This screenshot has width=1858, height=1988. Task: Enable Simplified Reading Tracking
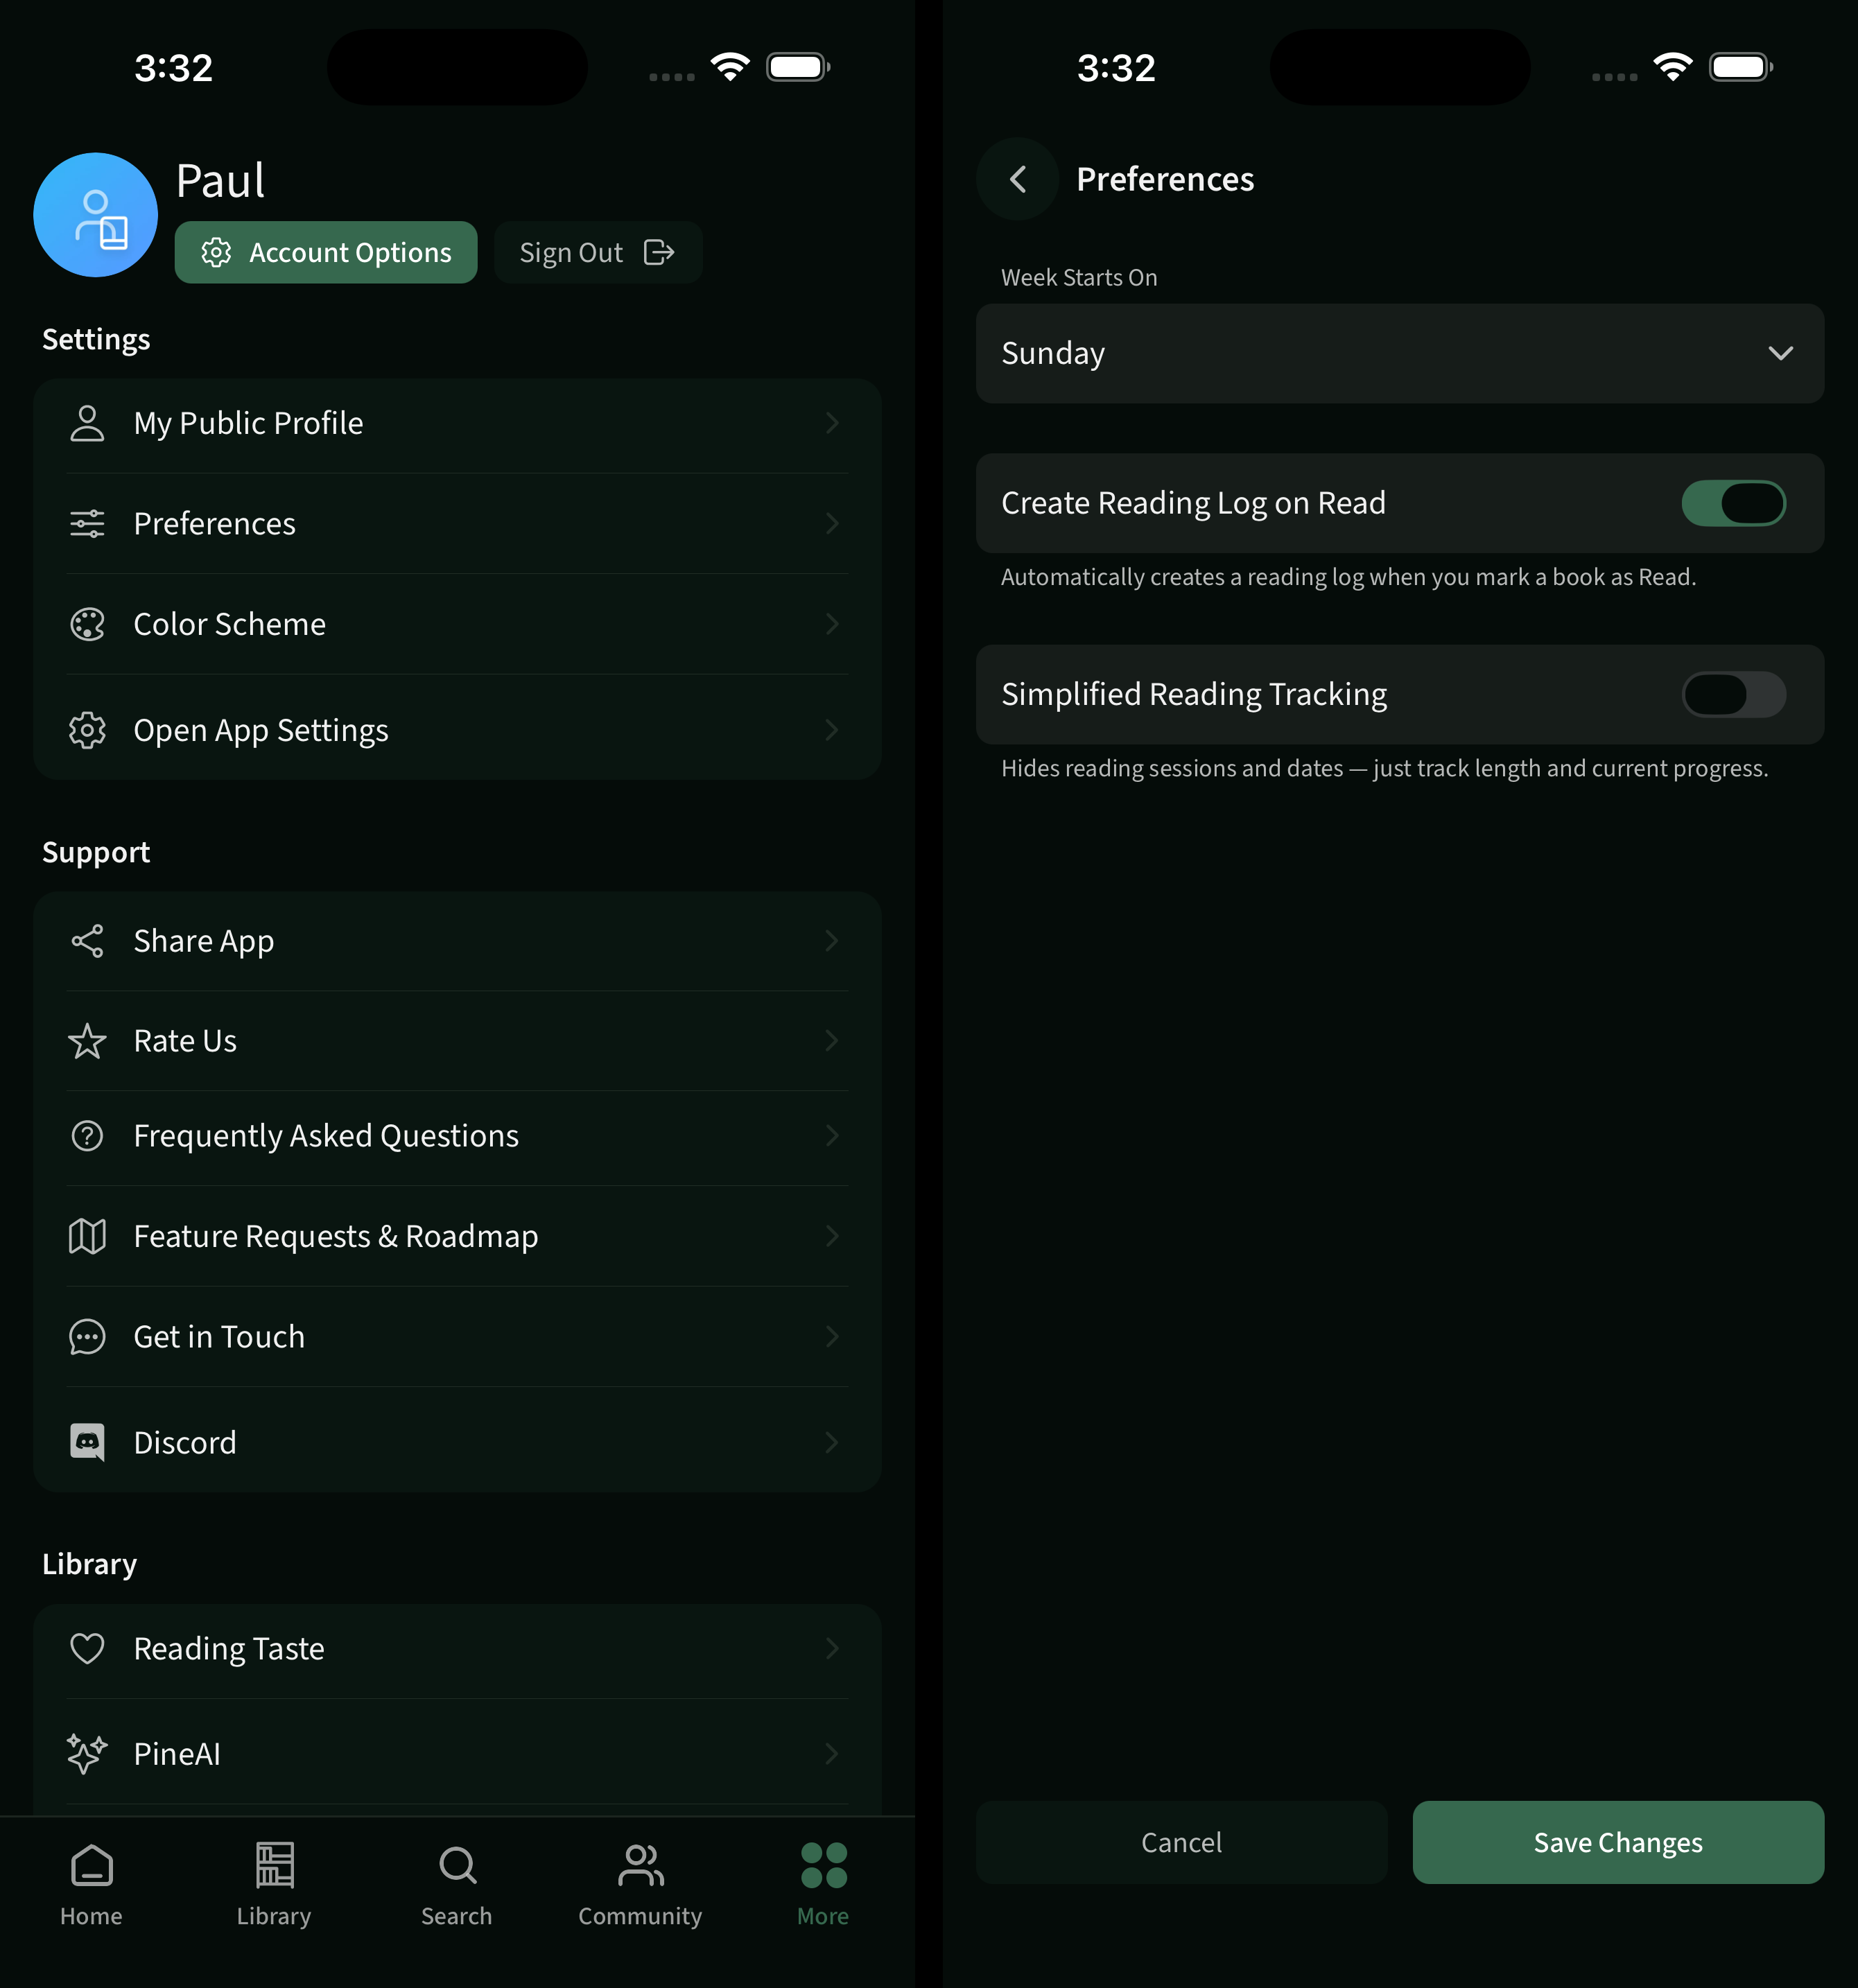pos(1733,694)
